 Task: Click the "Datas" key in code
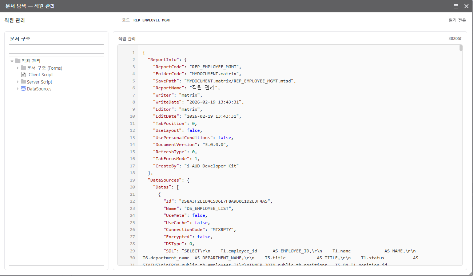[162, 187]
